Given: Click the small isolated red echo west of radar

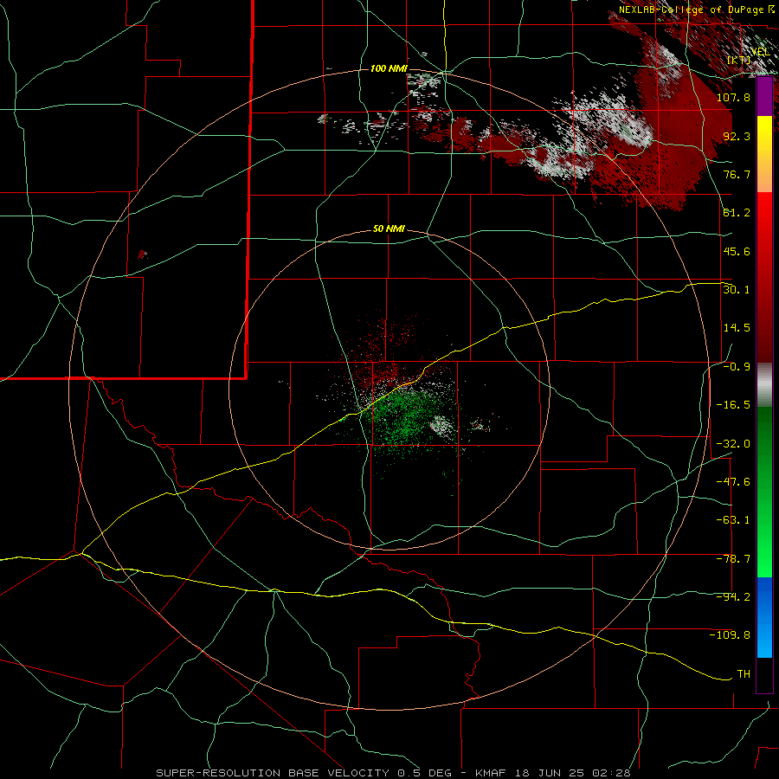Looking at the screenshot, I should click(143, 254).
